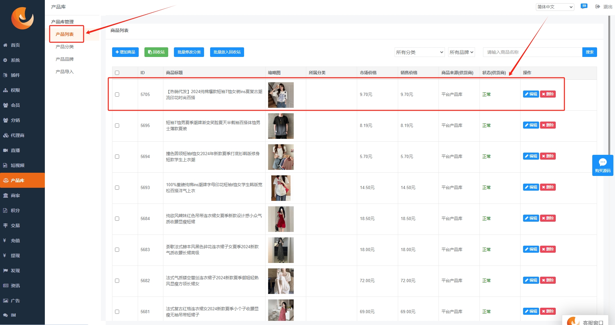Select 产品列表 in the submenu
The image size is (615, 325).
click(x=65, y=34)
